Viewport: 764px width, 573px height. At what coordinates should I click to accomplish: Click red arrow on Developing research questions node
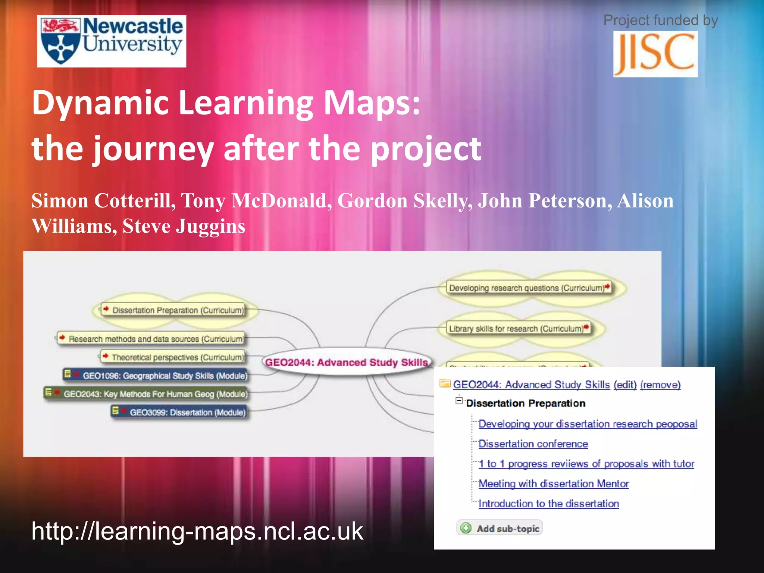(x=607, y=286)
